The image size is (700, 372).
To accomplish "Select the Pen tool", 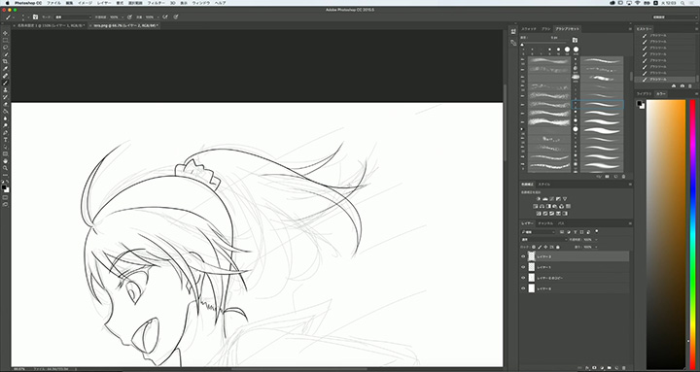I will (6, 133).
